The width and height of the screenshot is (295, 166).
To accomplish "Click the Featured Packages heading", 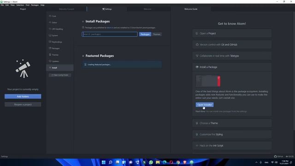I will (100, 56).
